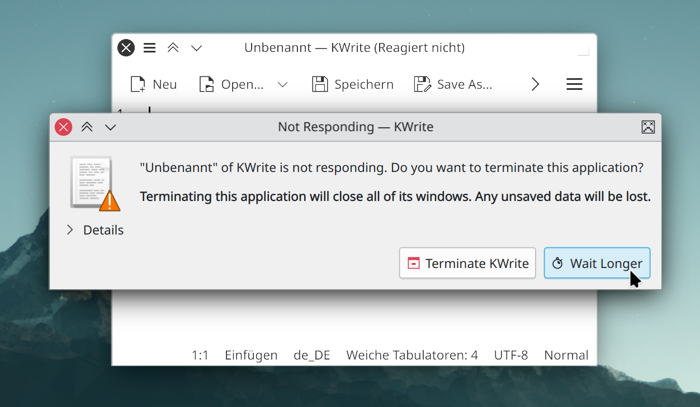Screen dimensions: 700x407
Task: Click the KWrite title bar menu icon
Action: click(149, 48)
